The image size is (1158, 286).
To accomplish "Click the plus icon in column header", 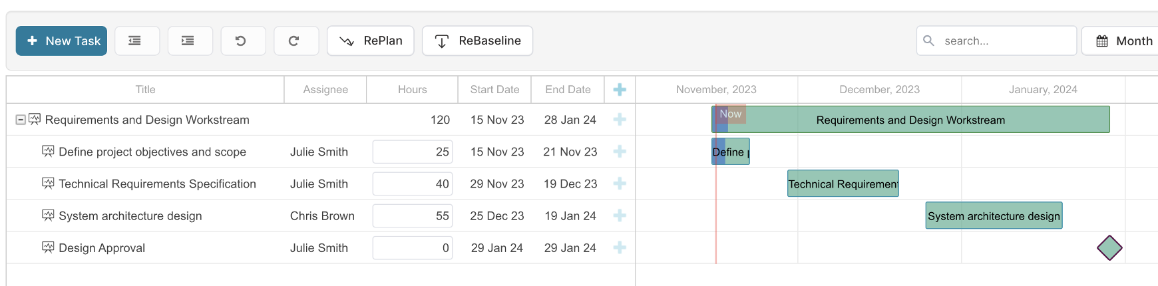I will click(x=620, y=89).
